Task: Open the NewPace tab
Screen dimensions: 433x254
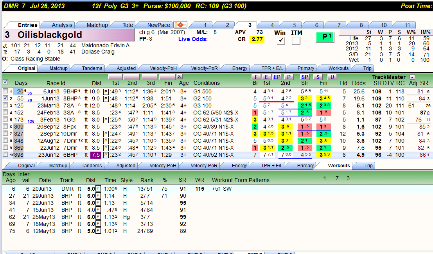Action: [158, 25]
